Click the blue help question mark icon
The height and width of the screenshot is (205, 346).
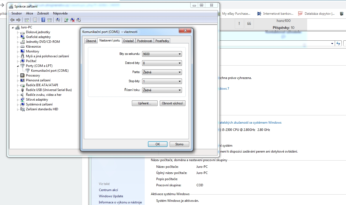tap(43, 20)
